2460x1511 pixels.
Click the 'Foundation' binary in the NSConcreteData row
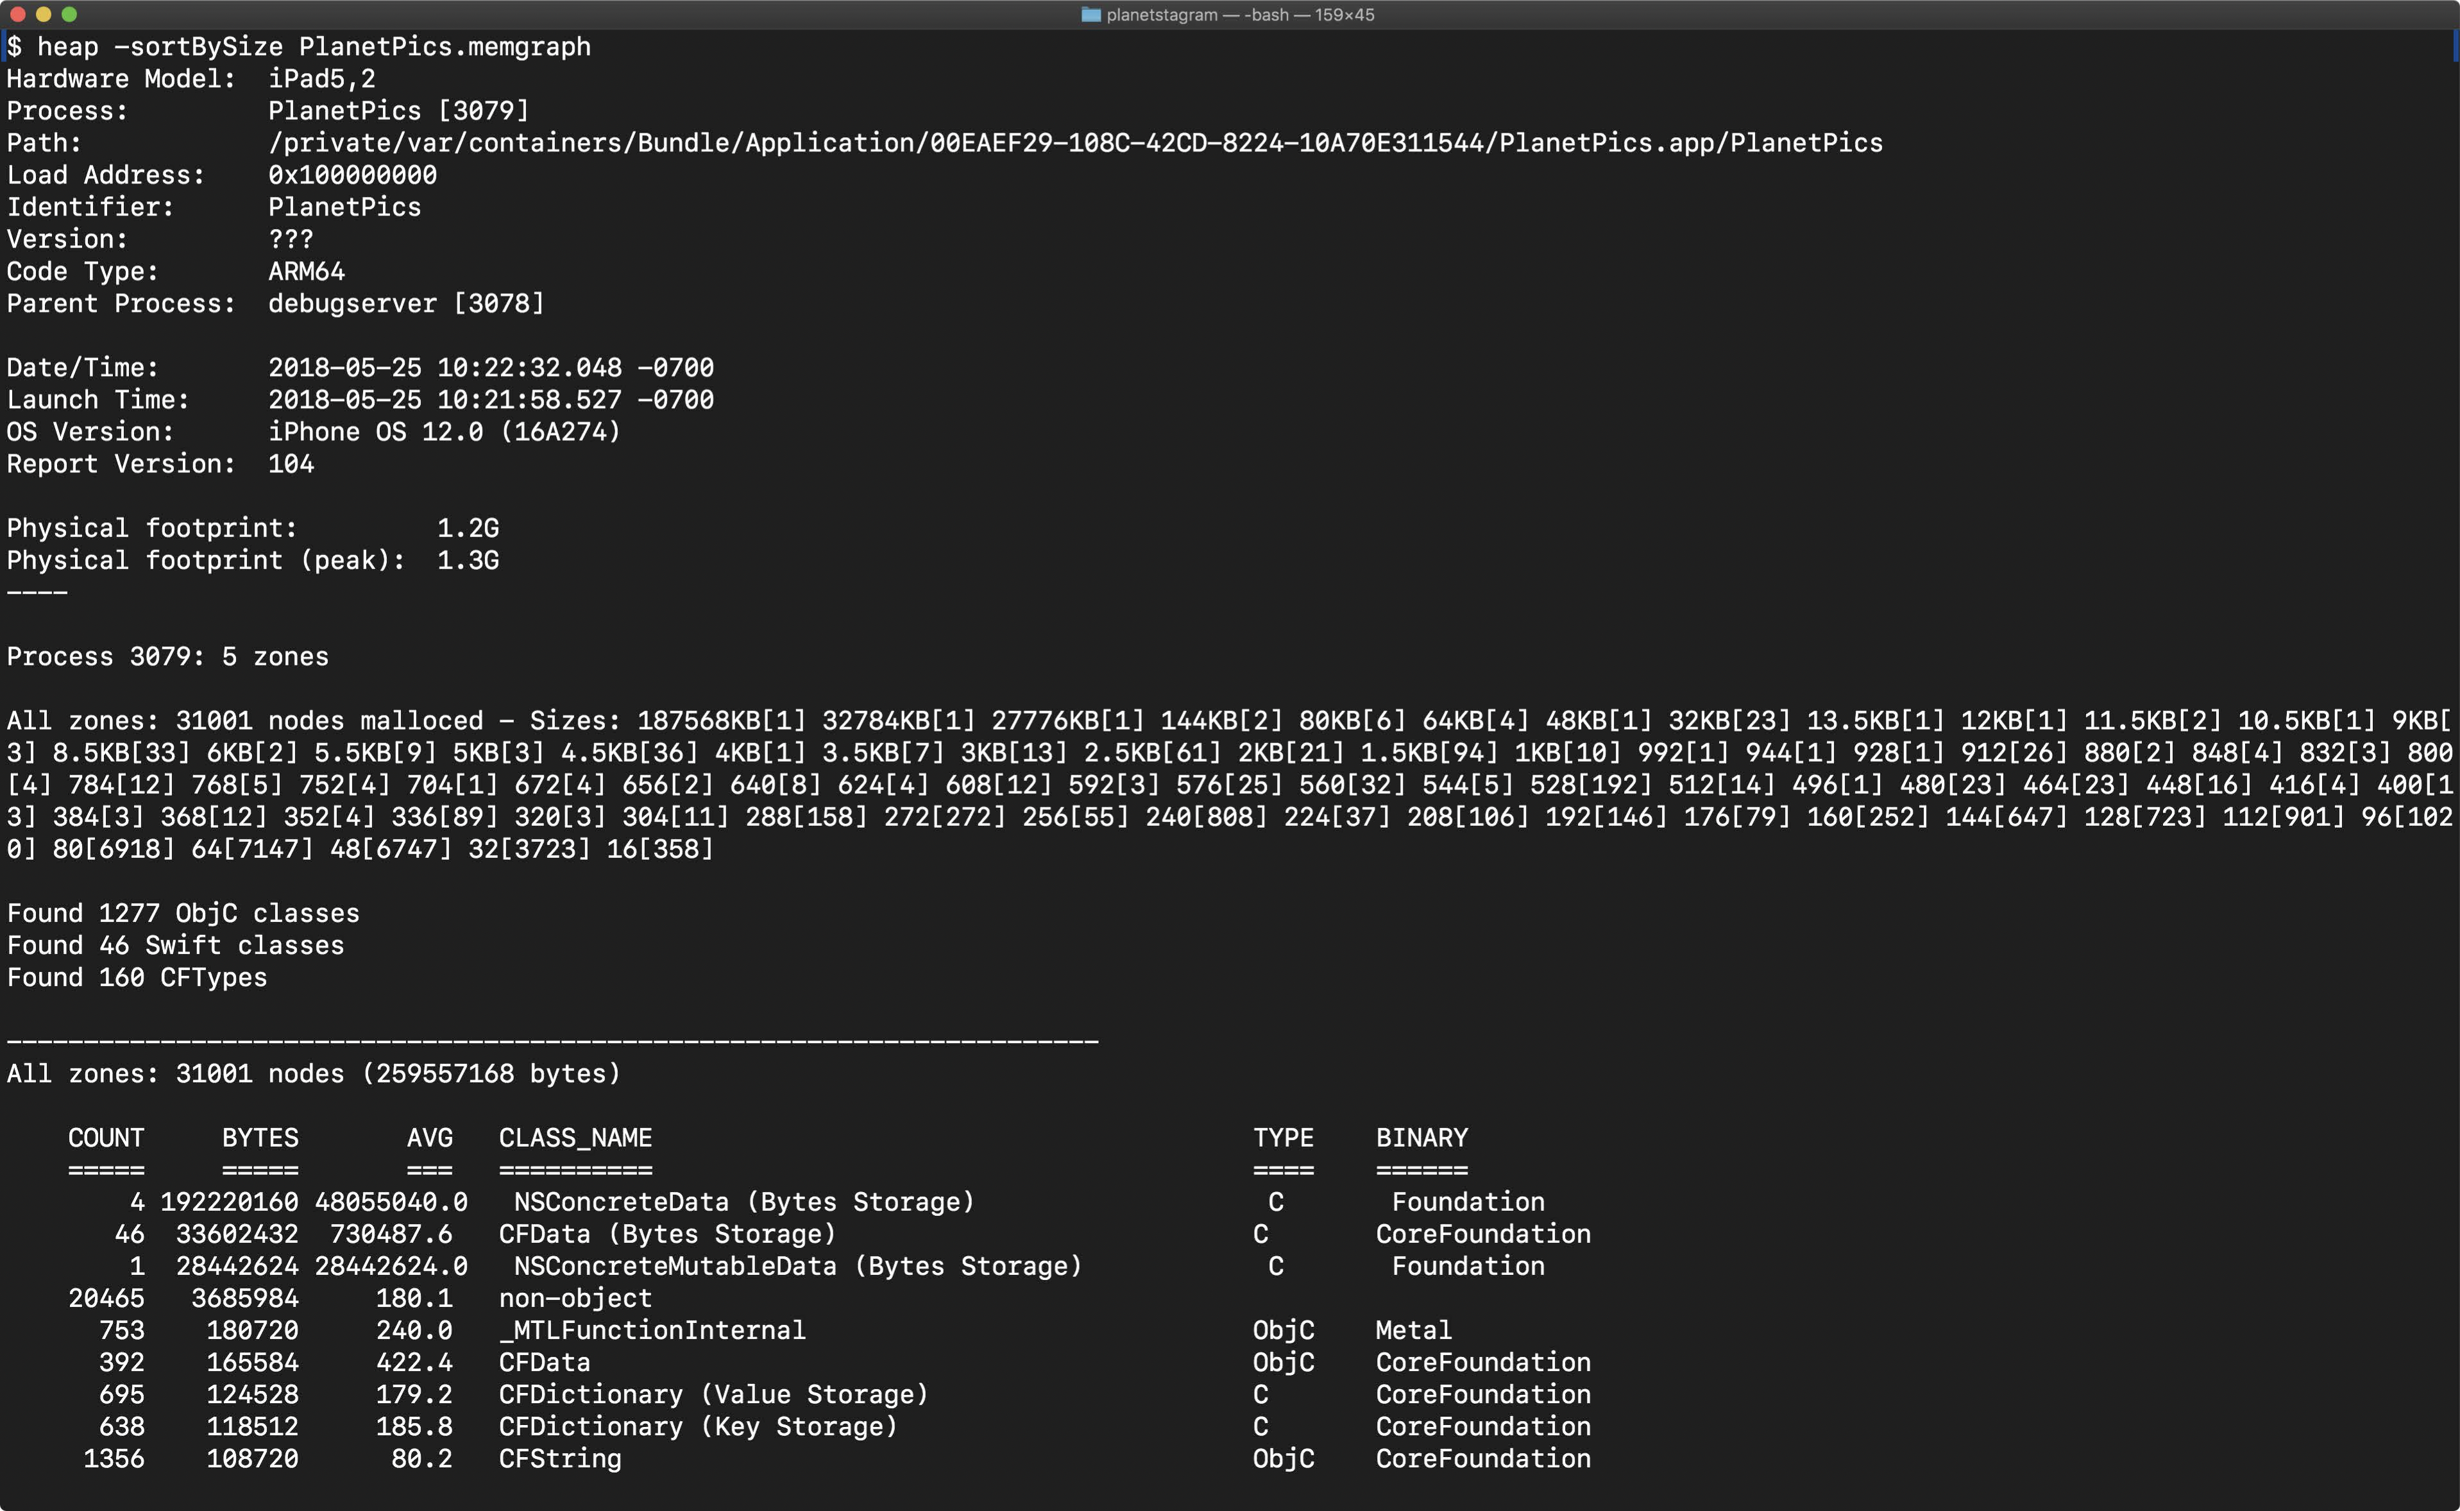point(1468,1202)
